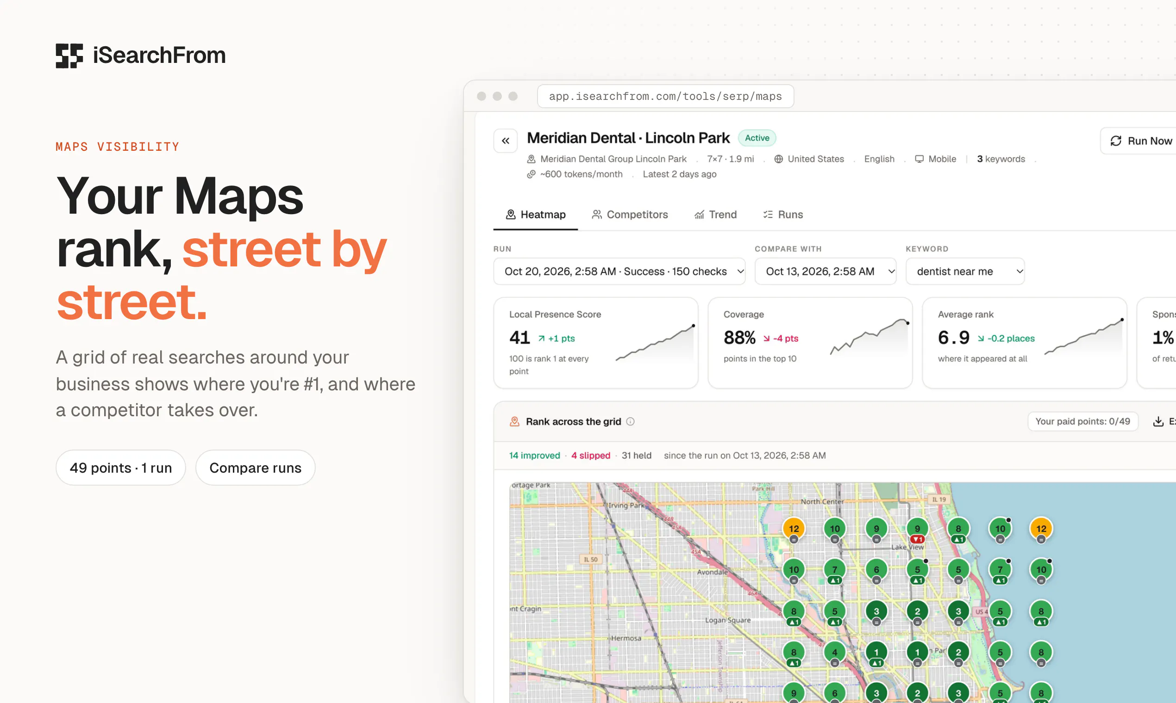This screenshot has width=1176, height=703.
Task: Click the 31 held text
Action: (x=636, y=455)
